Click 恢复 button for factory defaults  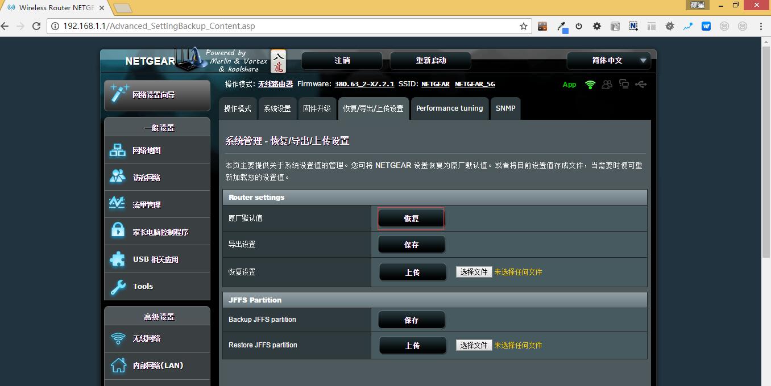tap(411, 219)
